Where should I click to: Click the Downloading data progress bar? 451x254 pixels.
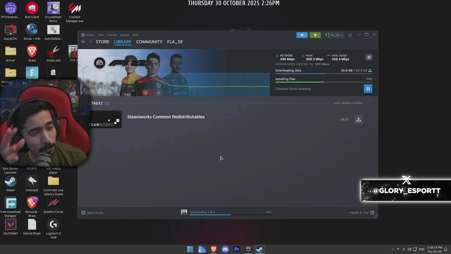(323, 74)
